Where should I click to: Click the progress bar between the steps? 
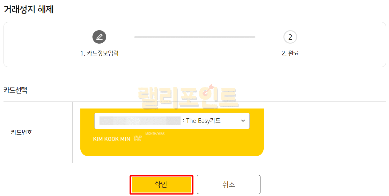pyautogui.click(x=194, y=37)
